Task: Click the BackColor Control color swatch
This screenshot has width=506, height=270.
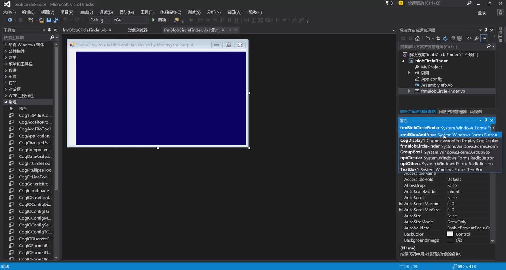Action: [450, 234]
